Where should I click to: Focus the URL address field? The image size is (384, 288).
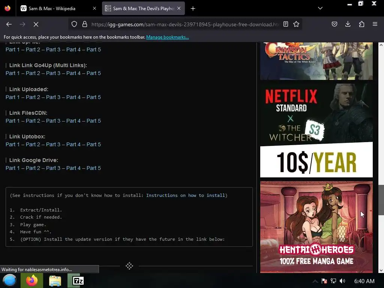click(185, 24)
